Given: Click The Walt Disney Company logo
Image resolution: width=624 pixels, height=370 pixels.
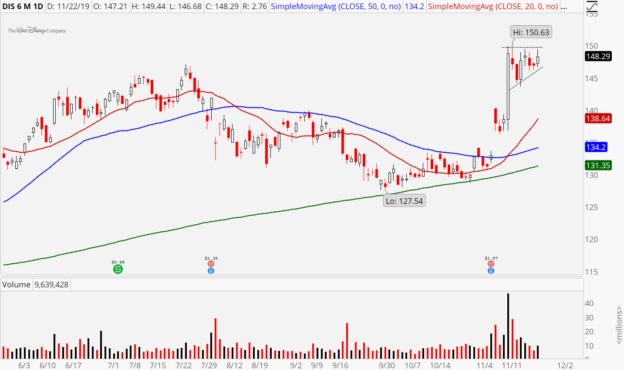Looking at the screenshot, I should pos(37,30).
